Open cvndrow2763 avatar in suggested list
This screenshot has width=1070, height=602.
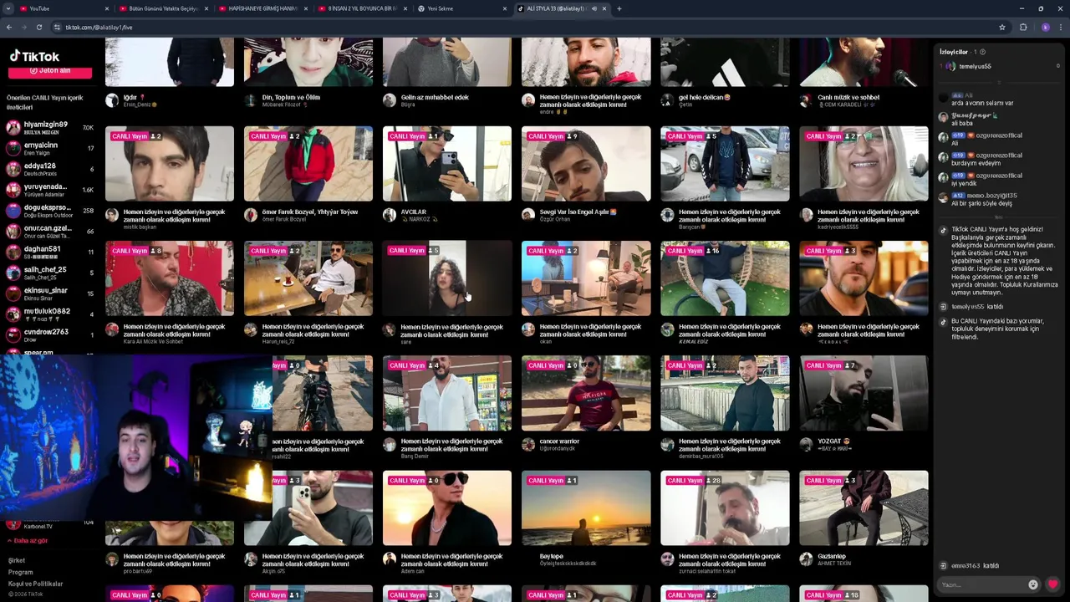pos(13,334)
